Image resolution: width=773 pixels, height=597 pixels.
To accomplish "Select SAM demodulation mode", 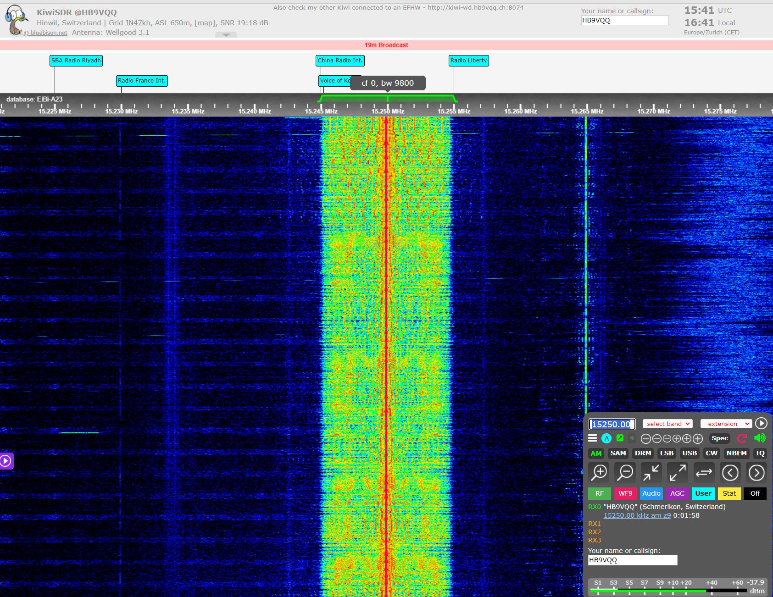I will (618, 453).
